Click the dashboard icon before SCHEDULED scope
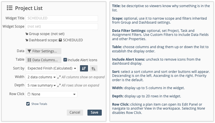This screenshot has height=123, width=215. click(60, 40)
